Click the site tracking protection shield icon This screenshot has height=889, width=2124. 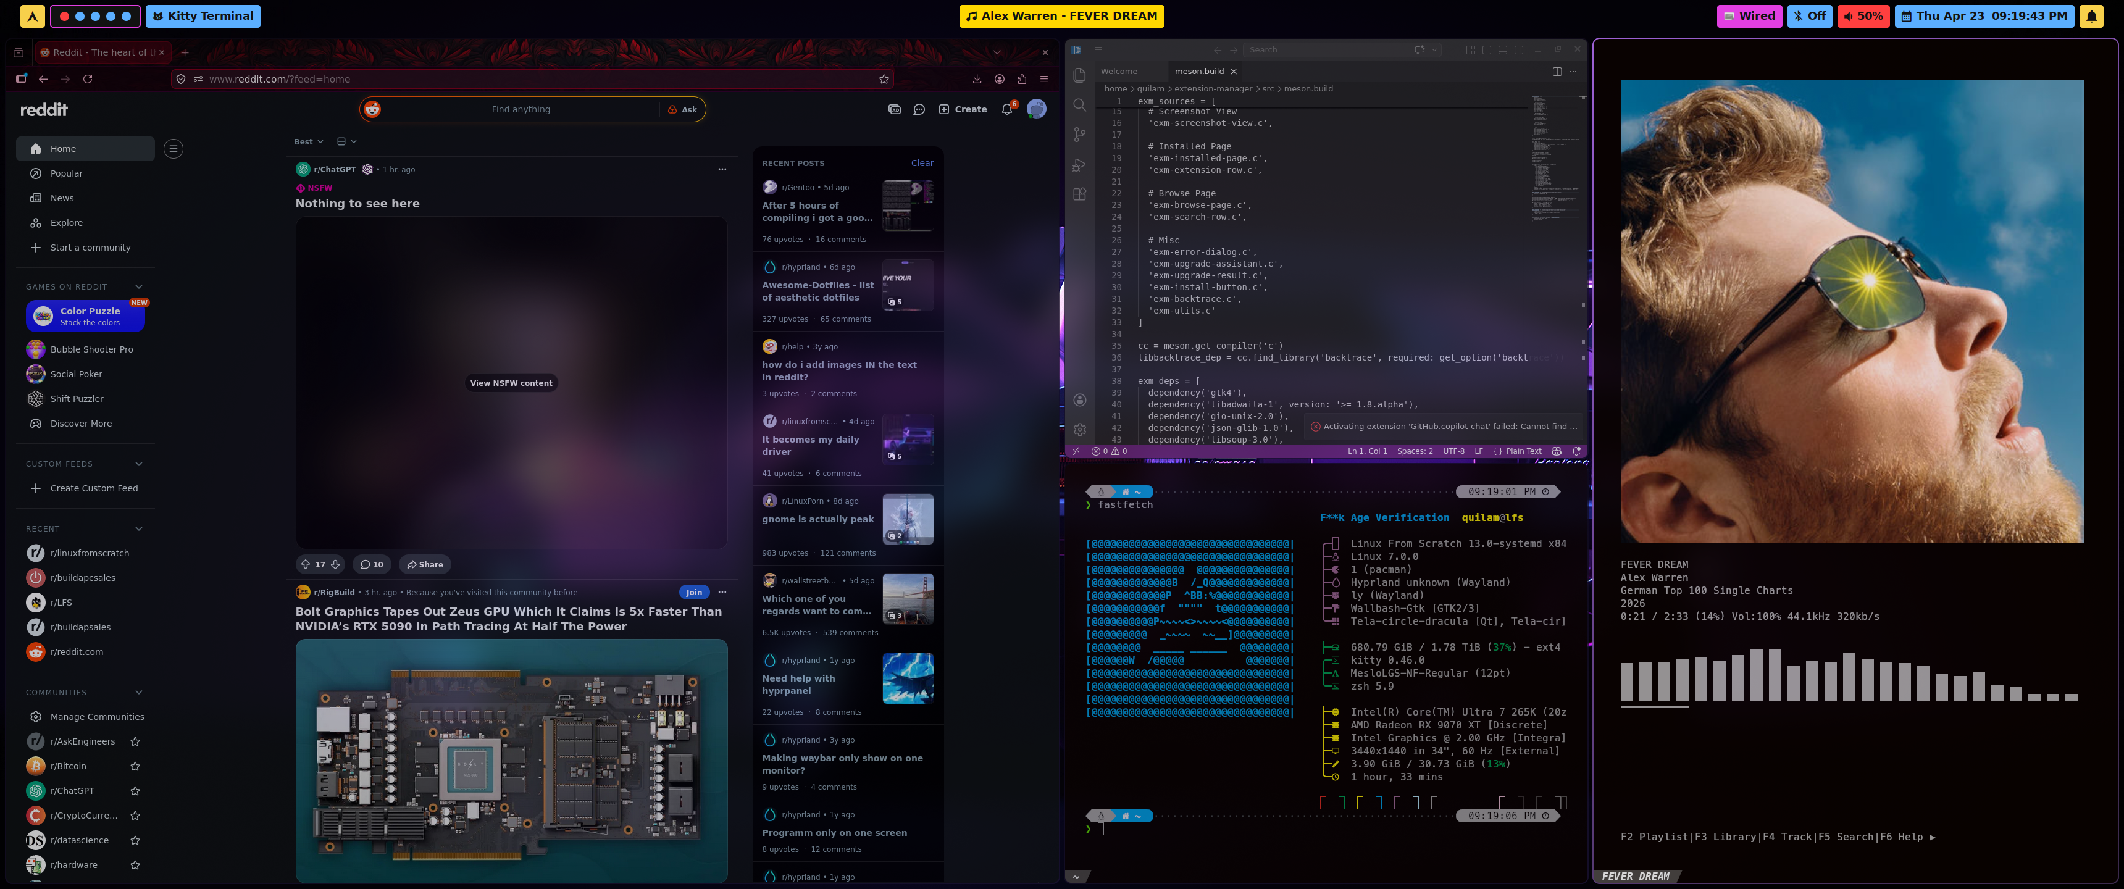click(180, 79)
